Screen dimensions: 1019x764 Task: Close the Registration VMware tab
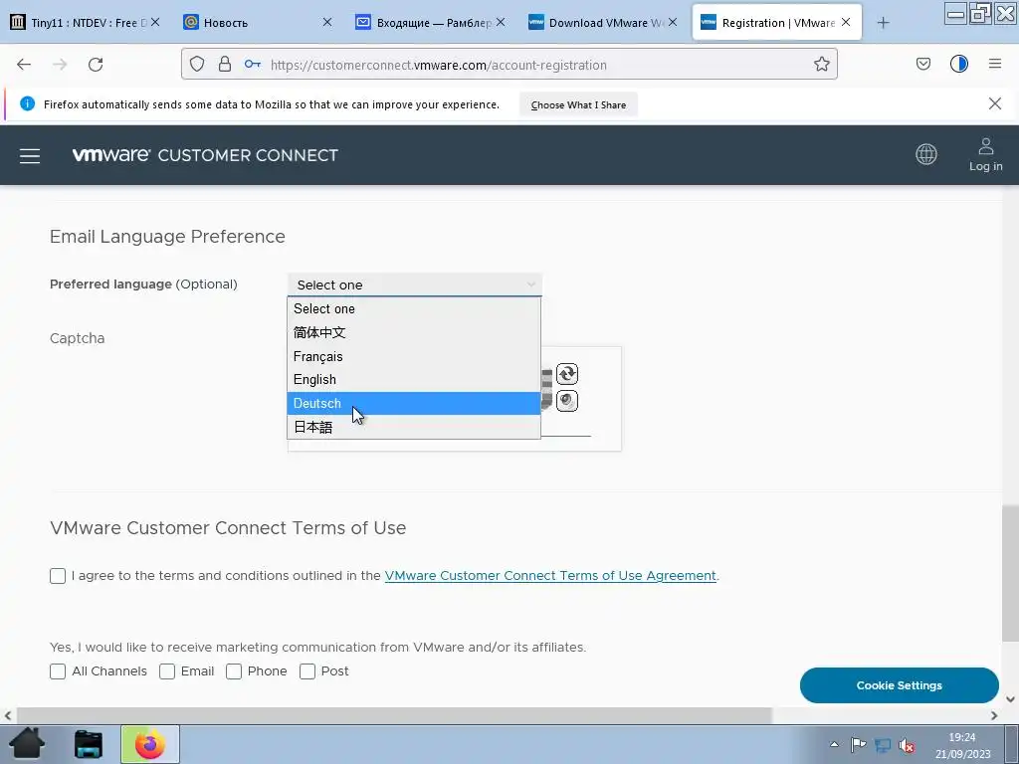tap(846, 22)
